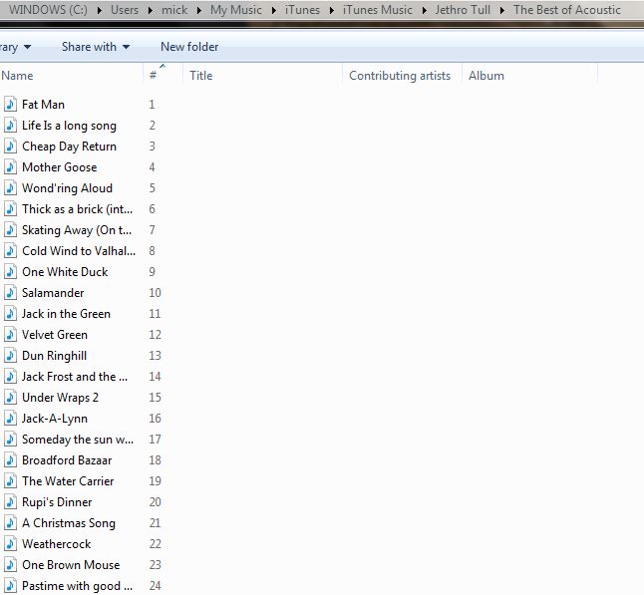The width and height of the screenshot is (644, 595).
Task: Click the note icon next to Salamander
Action: (x=10, y=293)
